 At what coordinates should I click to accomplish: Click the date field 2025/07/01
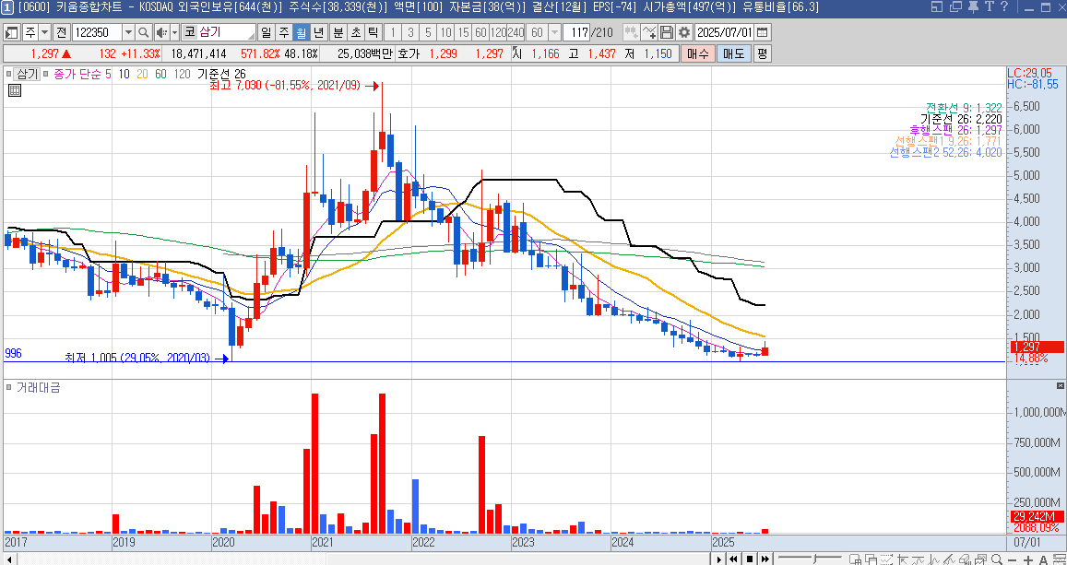tap(724, 32)
